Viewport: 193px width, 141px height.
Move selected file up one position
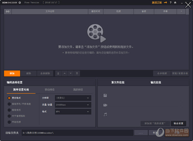[65, 73]
